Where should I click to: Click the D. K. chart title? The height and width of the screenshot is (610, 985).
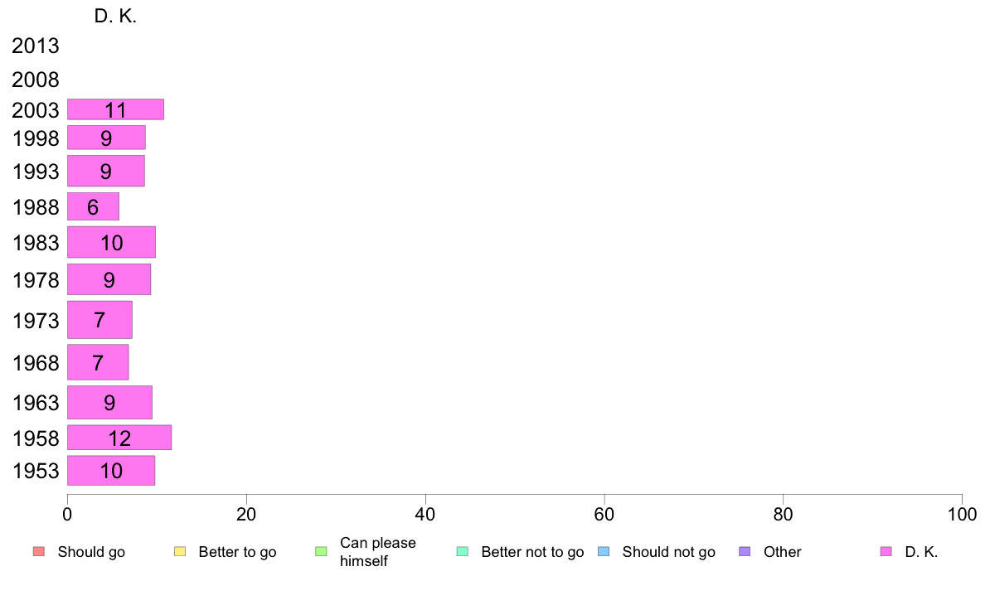(x=115, y=17)
